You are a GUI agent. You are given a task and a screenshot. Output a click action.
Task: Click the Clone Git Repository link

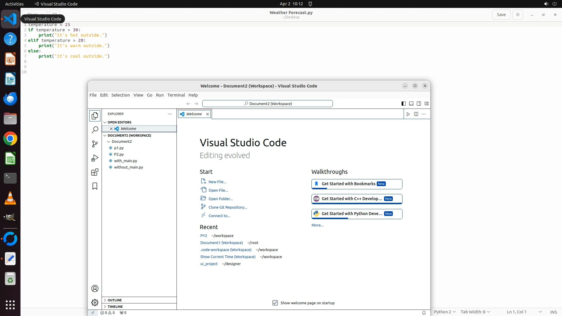[227, 207]
